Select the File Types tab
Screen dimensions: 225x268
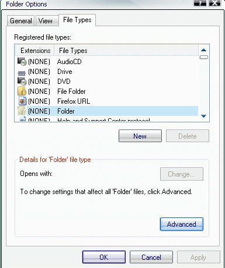(77, 20)
